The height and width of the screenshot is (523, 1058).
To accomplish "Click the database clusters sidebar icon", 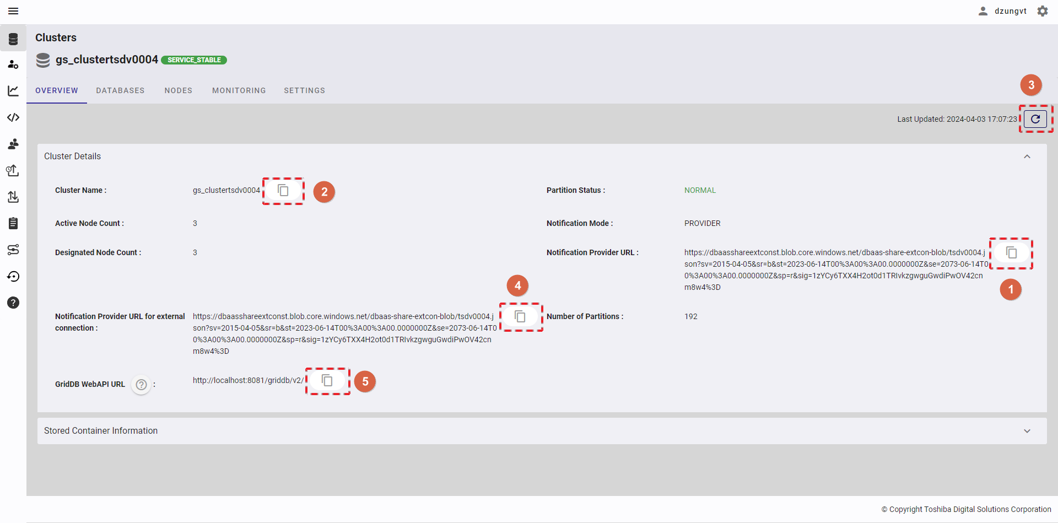I will coord(13,39).
